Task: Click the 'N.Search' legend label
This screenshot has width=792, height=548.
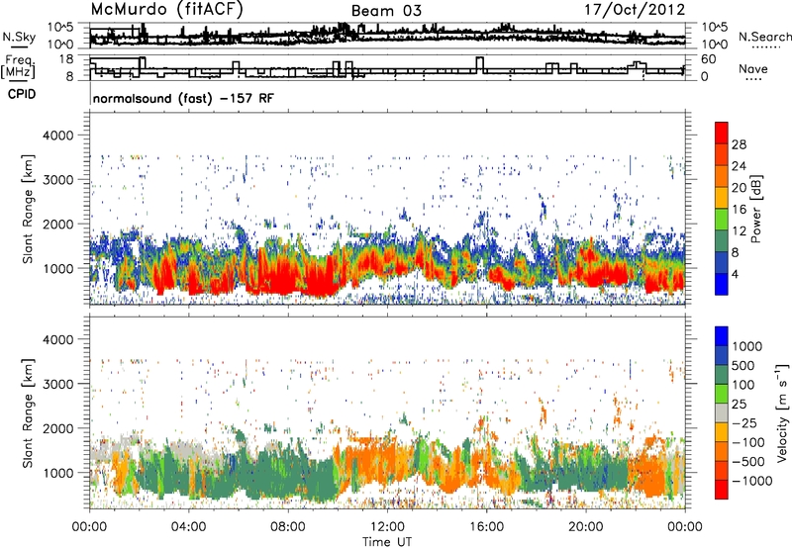Action: [x=764, y=37]
